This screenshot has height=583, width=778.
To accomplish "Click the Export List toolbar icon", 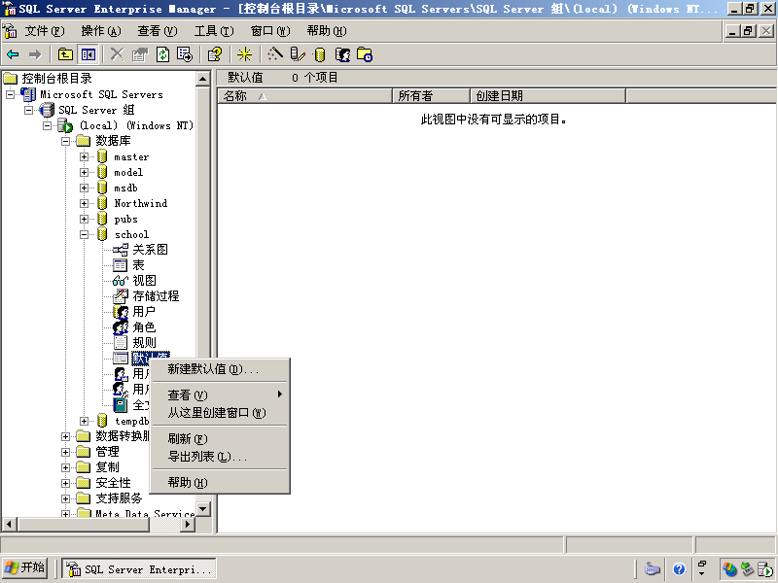I will 185,54.
